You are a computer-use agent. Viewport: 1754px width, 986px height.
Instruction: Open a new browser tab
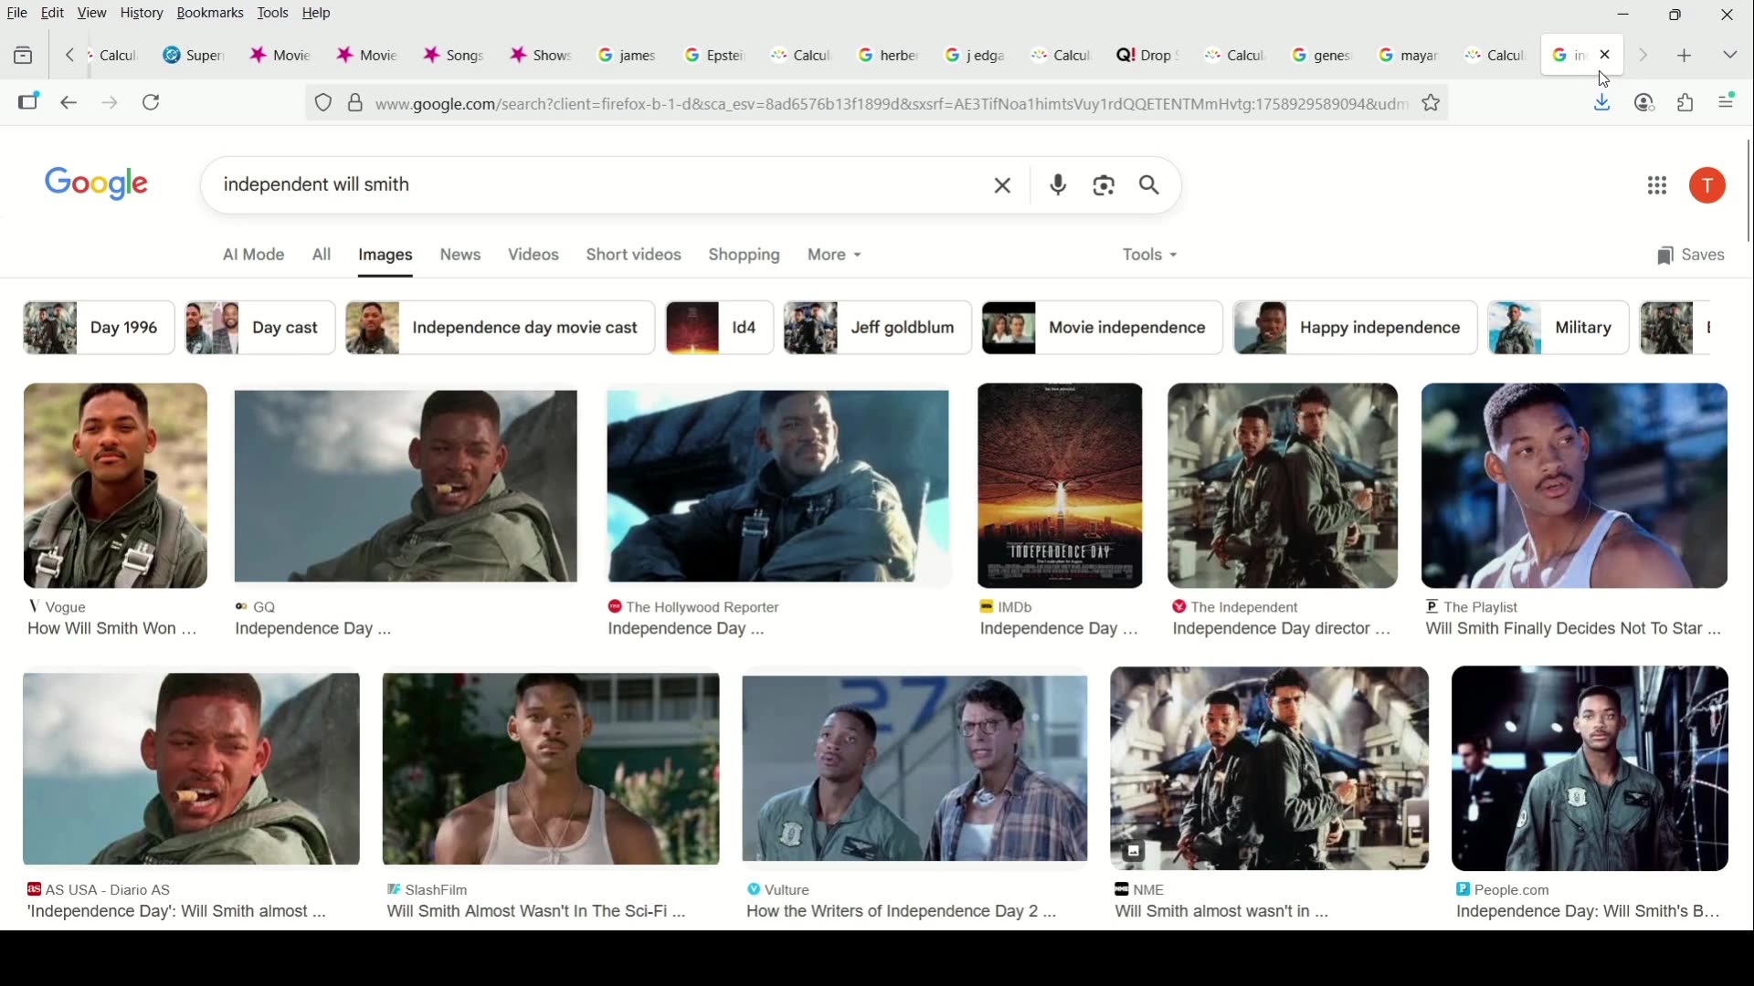tap(1685, 57)
